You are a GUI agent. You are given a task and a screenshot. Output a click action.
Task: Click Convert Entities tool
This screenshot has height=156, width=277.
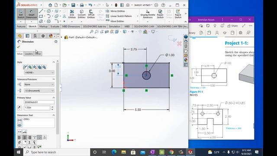click(81, 14)
